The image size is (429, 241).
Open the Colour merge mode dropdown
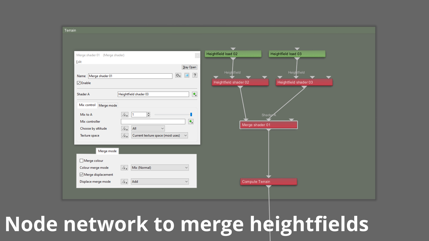160,168
